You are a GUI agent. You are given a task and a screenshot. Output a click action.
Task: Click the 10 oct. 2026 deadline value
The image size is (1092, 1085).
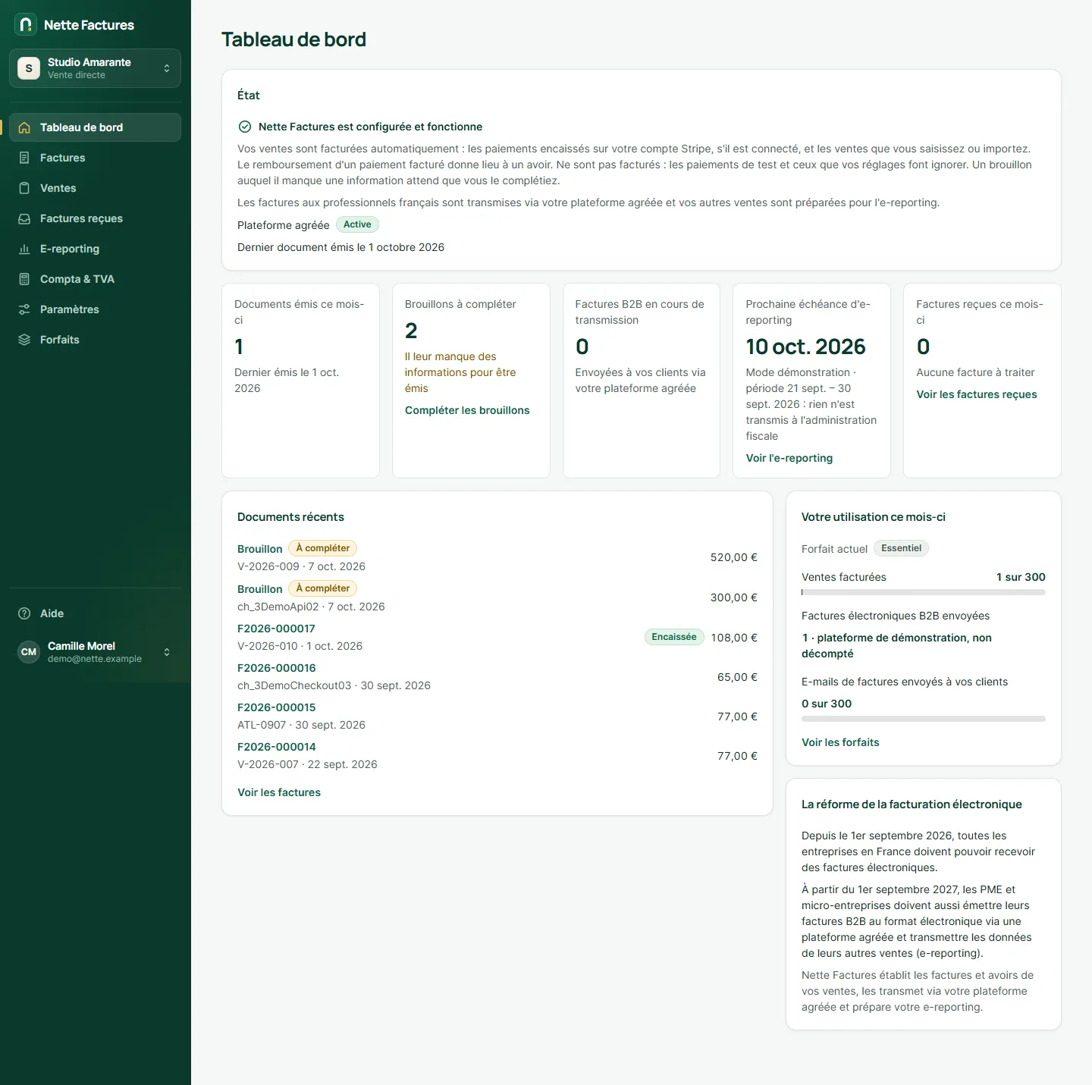805,347
